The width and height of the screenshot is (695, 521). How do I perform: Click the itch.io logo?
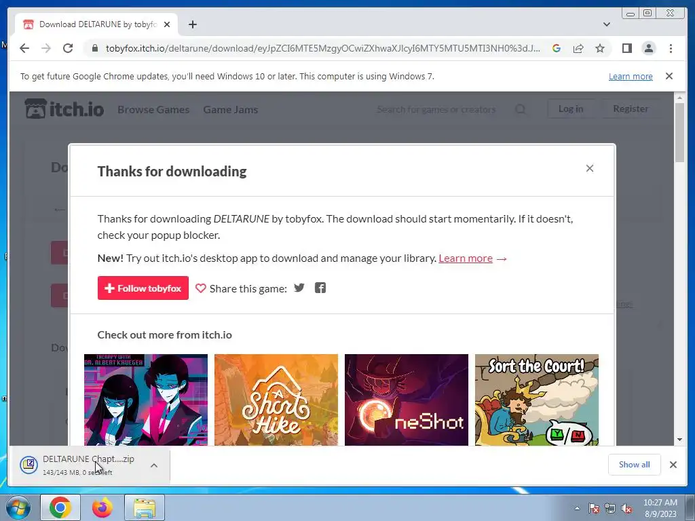click(x=64, y=109)
